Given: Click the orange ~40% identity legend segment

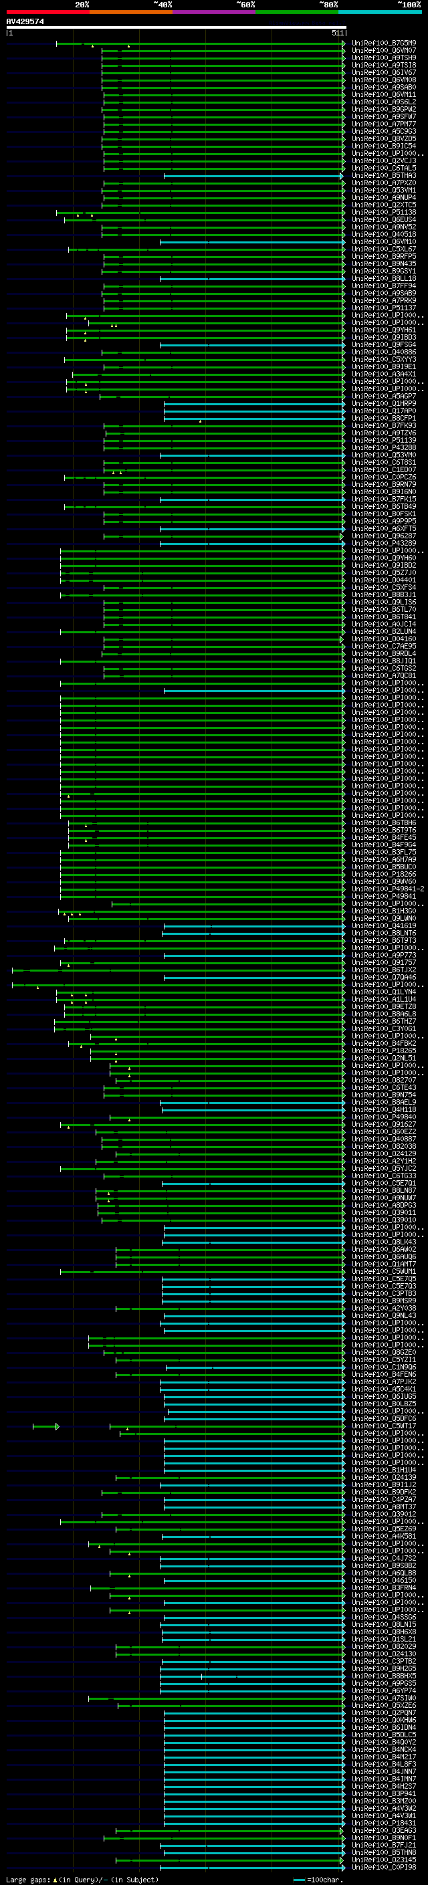Looking at the screenshot, I should 131,12.
